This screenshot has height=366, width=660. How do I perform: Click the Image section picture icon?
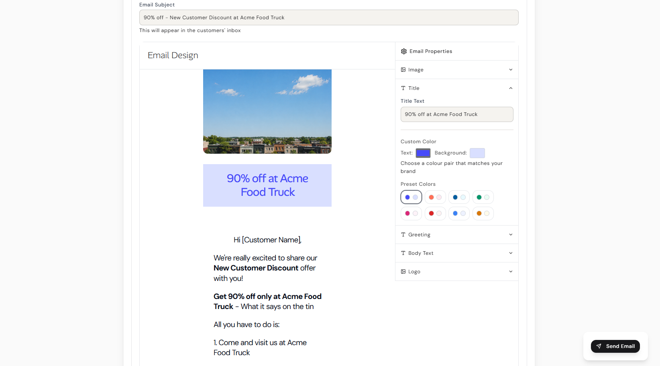[x=403, y=70]
